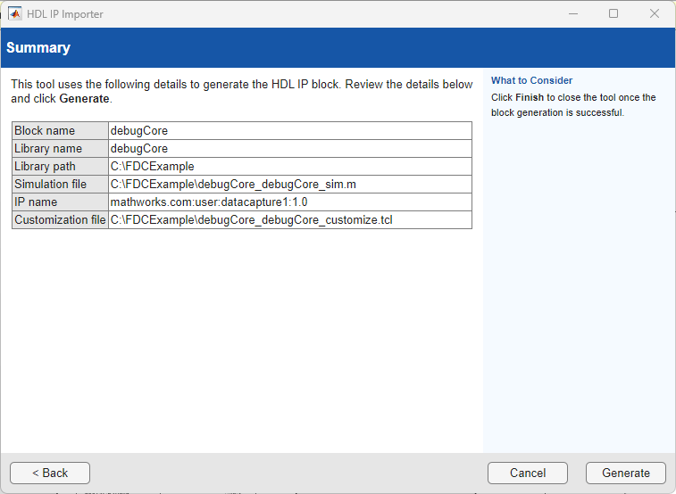Maximize the HDL IP Importer window

[x=613, y=13]
